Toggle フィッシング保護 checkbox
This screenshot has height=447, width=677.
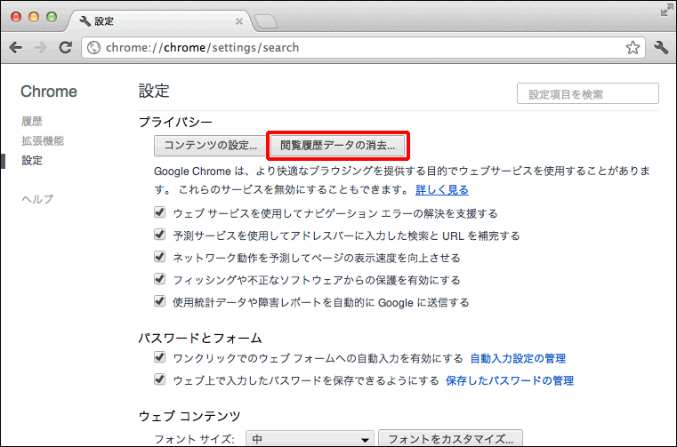(160, 279)
